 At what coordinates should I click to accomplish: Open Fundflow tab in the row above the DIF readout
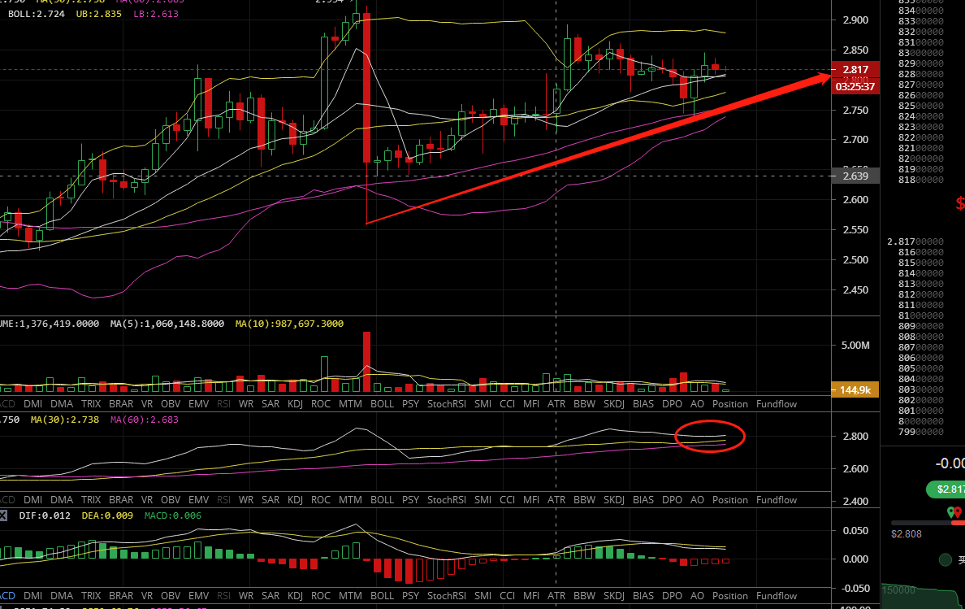[x=776, y=500]
